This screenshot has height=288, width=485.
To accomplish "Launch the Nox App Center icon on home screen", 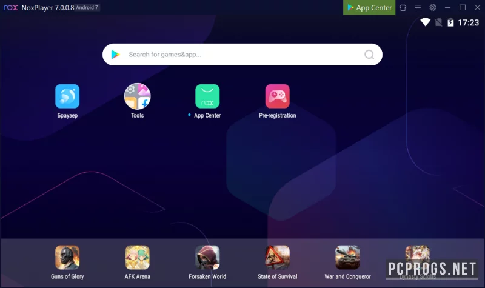I will tap(207, 96).
